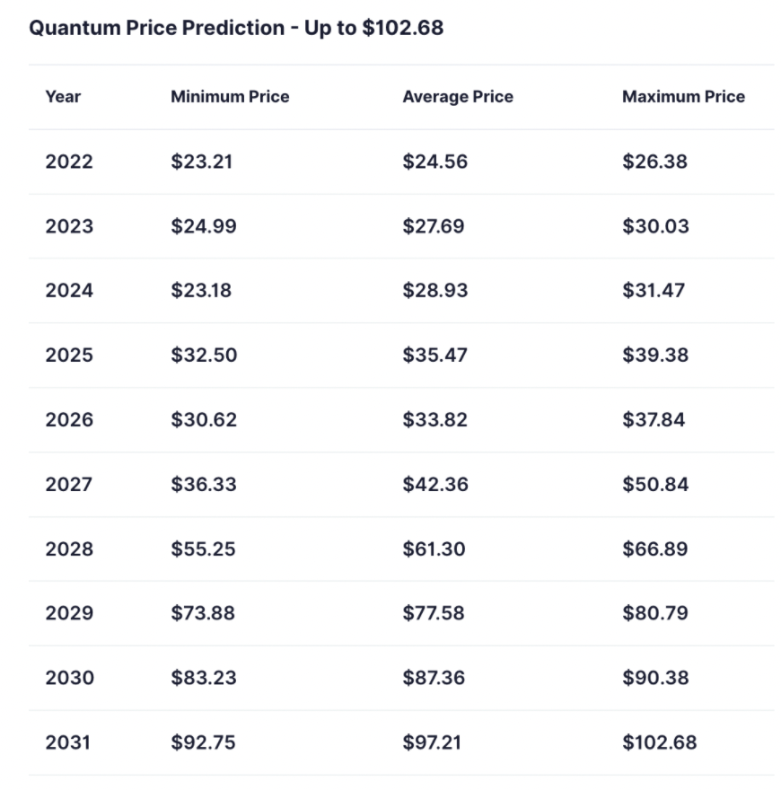Screen dimensions: 781x790
Task: Click the 2030 minimum price $83.23
Action: [x=204, y=679]
